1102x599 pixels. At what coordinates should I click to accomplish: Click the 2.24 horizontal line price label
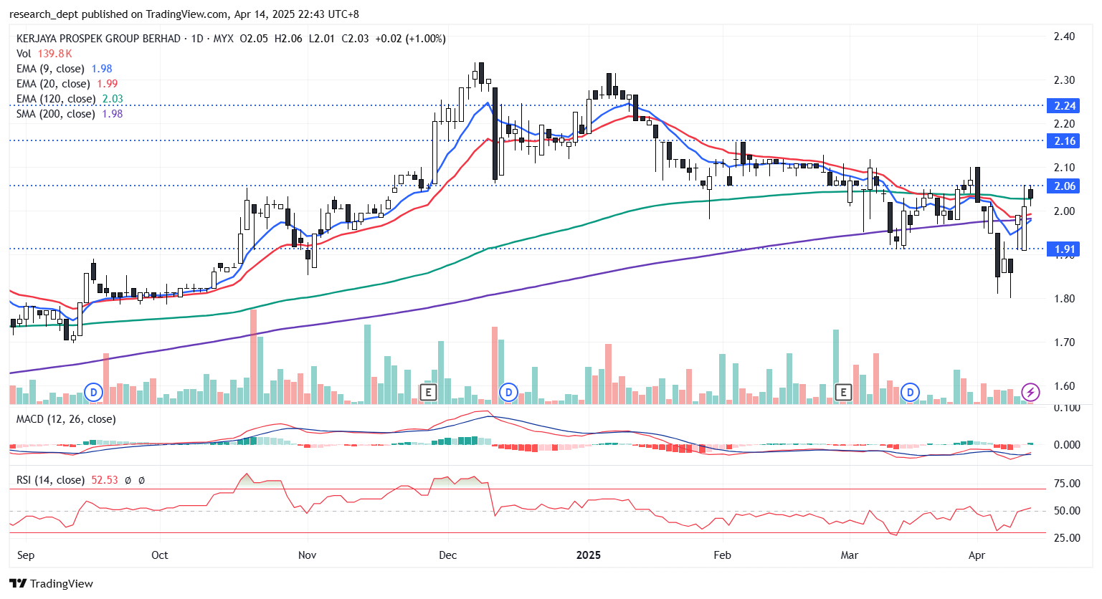coord(1064,106)
